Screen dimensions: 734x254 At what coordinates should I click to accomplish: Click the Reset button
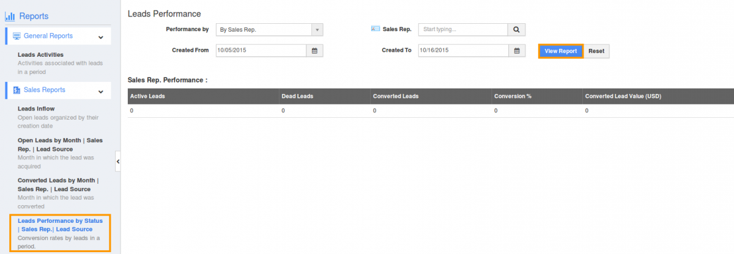tap(596, 51)
